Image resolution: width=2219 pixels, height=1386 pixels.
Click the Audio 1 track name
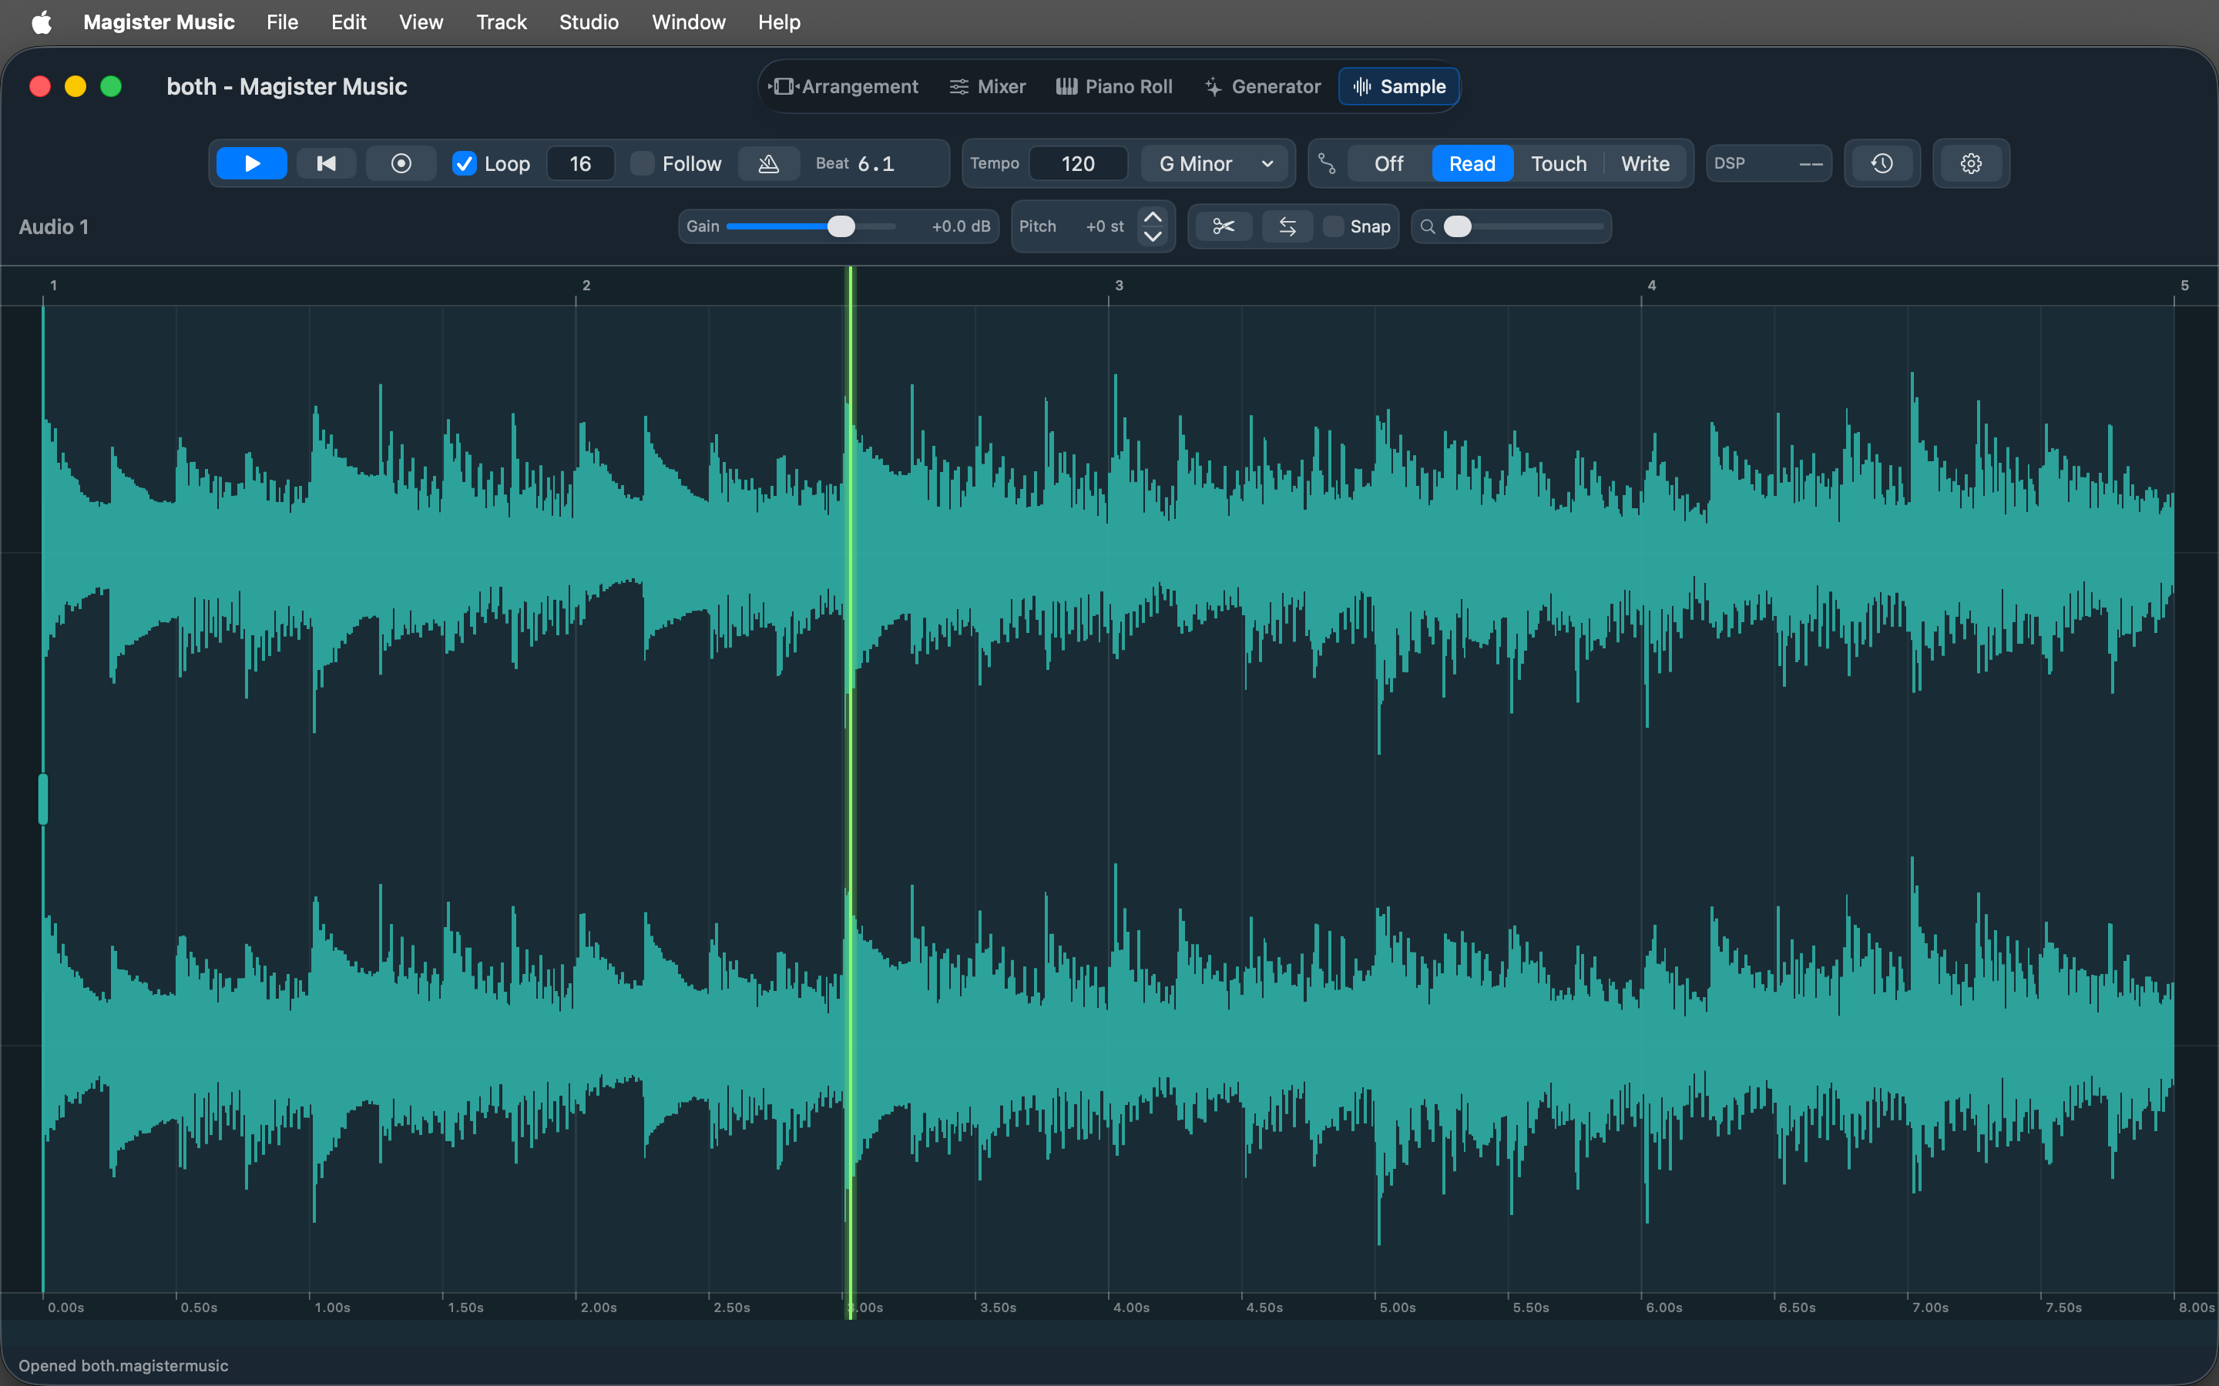pos(54,226)
